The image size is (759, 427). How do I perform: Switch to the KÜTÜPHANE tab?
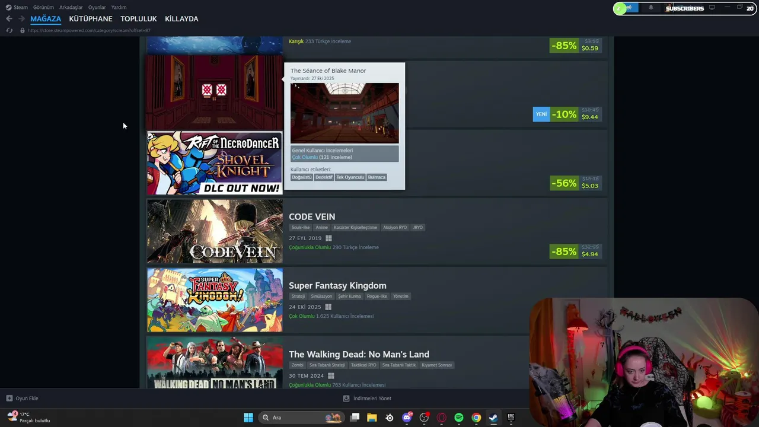tap(91, 19)
